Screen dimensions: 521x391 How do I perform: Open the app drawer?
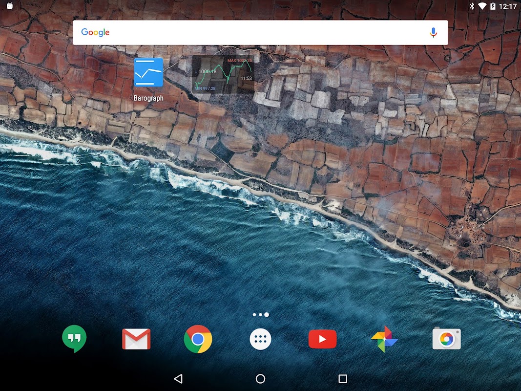coord(260,339)
